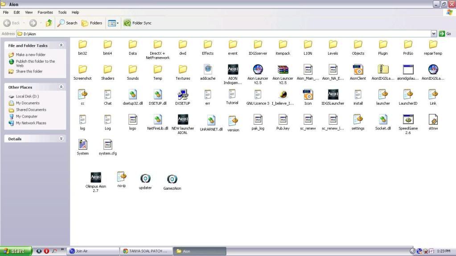Click the Up folder toolbar button
456x256 pixels.
tap(49, 23)
